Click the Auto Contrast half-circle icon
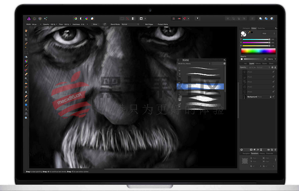The width and height of the screenshot is (299, 191). coord(81,19)
